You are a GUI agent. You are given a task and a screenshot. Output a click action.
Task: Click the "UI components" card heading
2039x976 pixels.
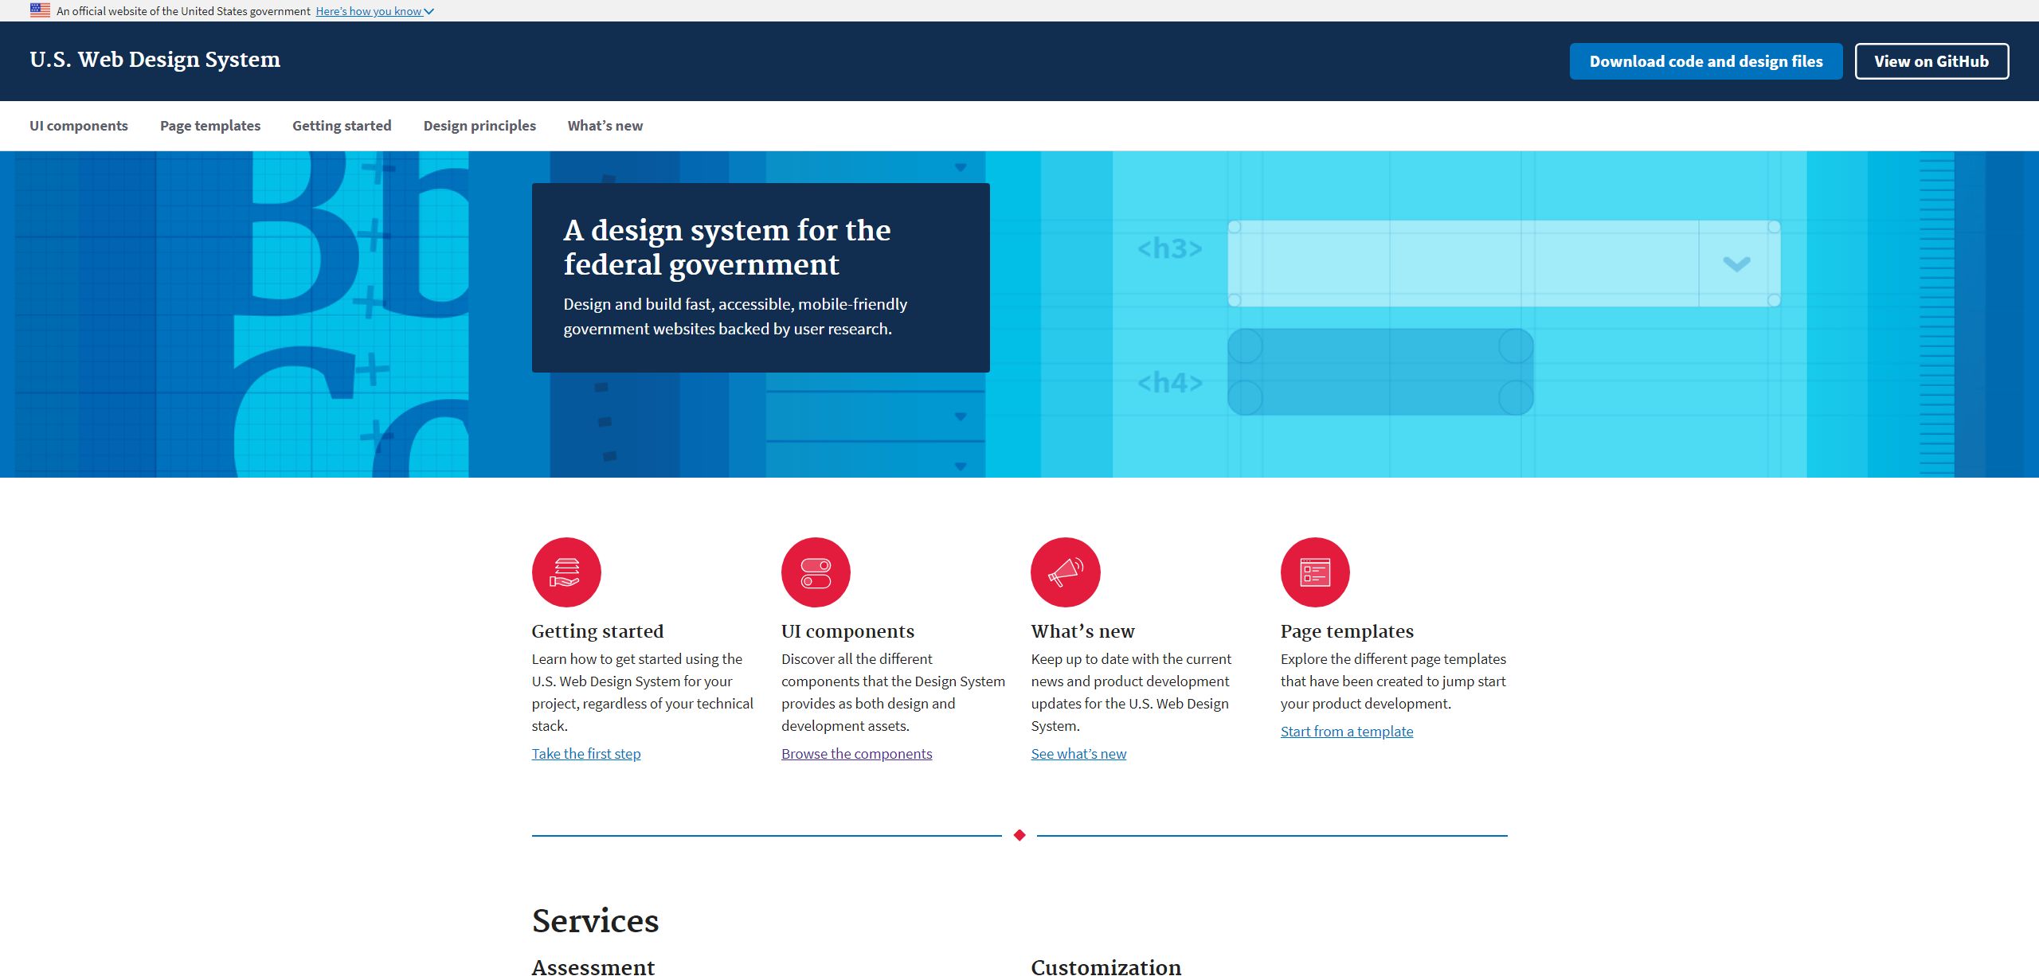[x=847, y=631]
